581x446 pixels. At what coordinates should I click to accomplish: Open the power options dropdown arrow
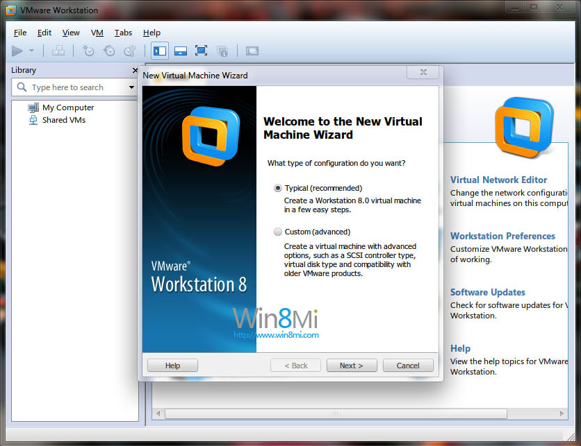31,51
